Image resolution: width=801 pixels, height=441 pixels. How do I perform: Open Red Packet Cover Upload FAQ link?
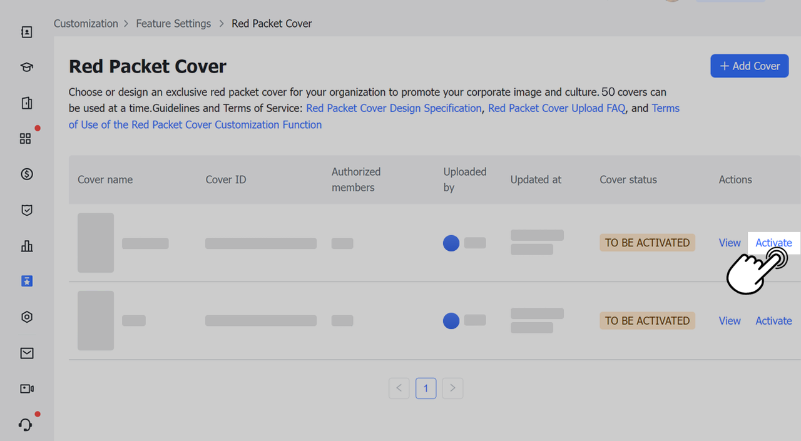pos(556,108)
